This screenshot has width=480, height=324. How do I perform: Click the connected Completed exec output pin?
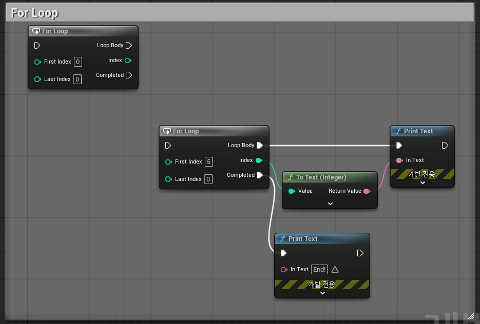[260, 175]
